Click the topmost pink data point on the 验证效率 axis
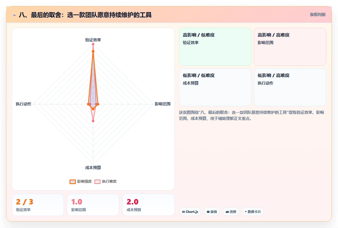 93,44
